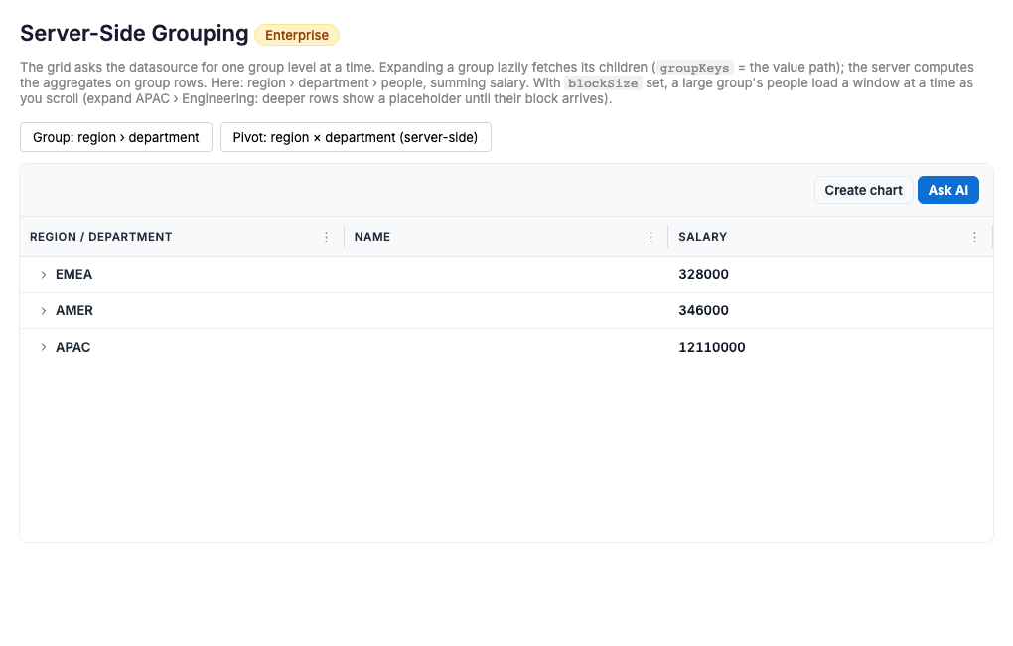Click the Enterprise badge
1013x646 pixels.
tap(297, 35)
